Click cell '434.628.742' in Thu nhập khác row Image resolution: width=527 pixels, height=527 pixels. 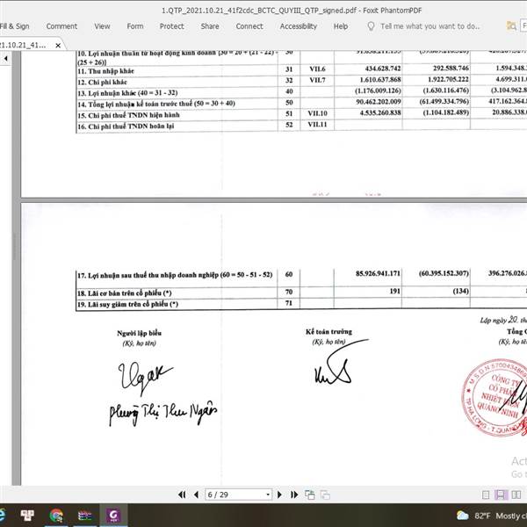coord(382,69)
